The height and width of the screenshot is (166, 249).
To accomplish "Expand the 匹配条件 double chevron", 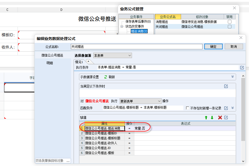I will tap(232, 108).
